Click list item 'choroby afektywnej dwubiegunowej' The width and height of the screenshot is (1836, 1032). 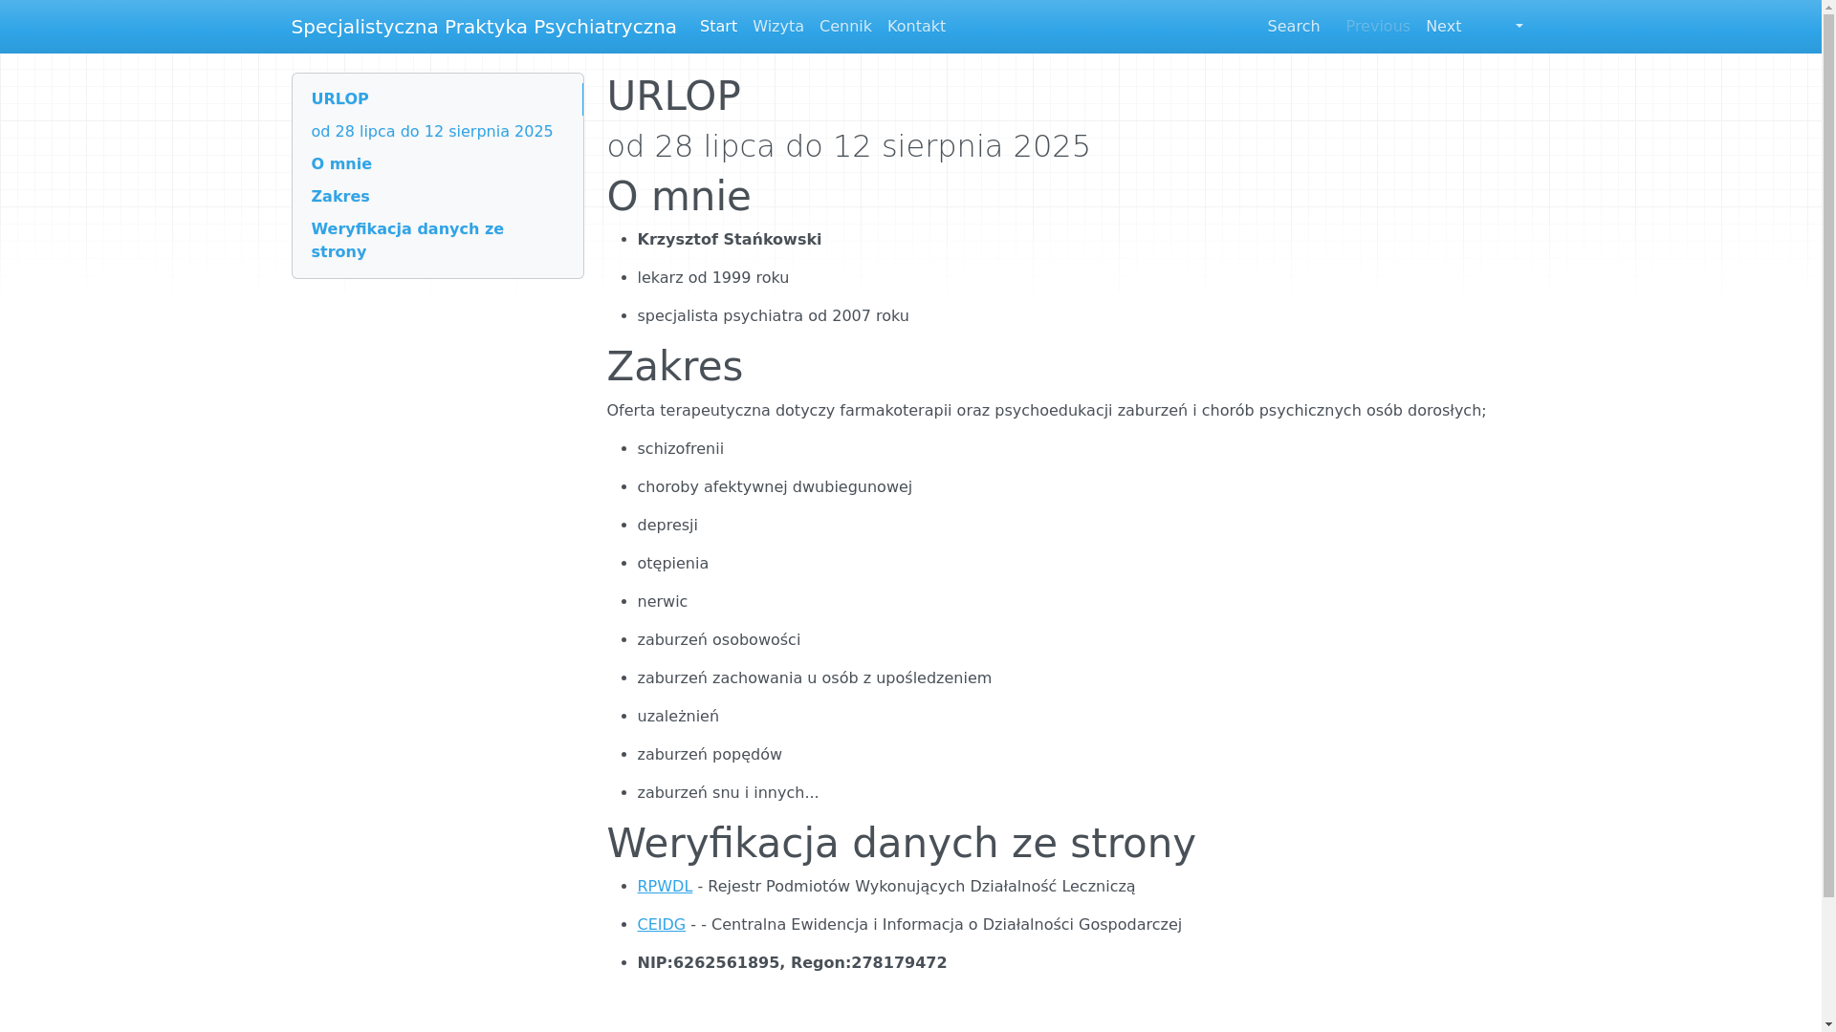(x=775, y=487)
